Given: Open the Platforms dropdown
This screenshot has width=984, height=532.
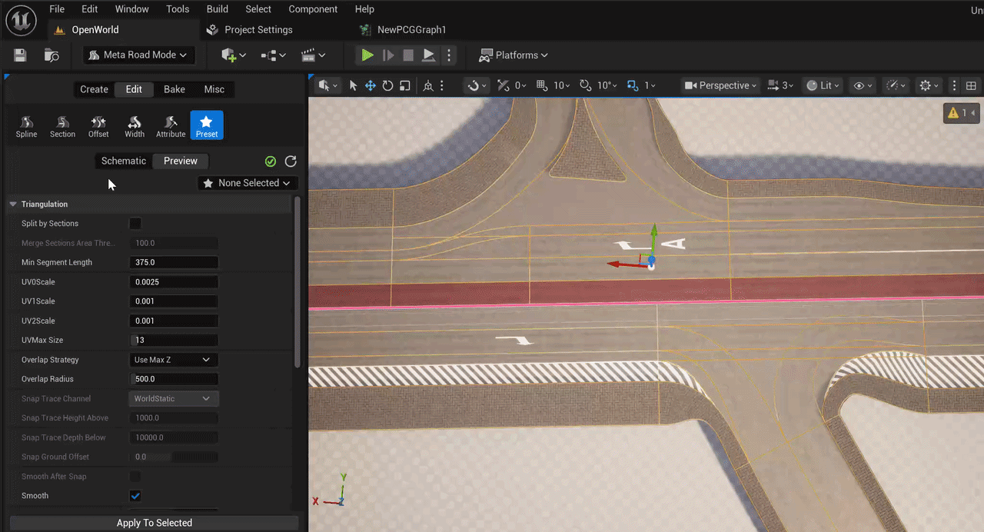Looking at the screenshot, I should (513, 55).
